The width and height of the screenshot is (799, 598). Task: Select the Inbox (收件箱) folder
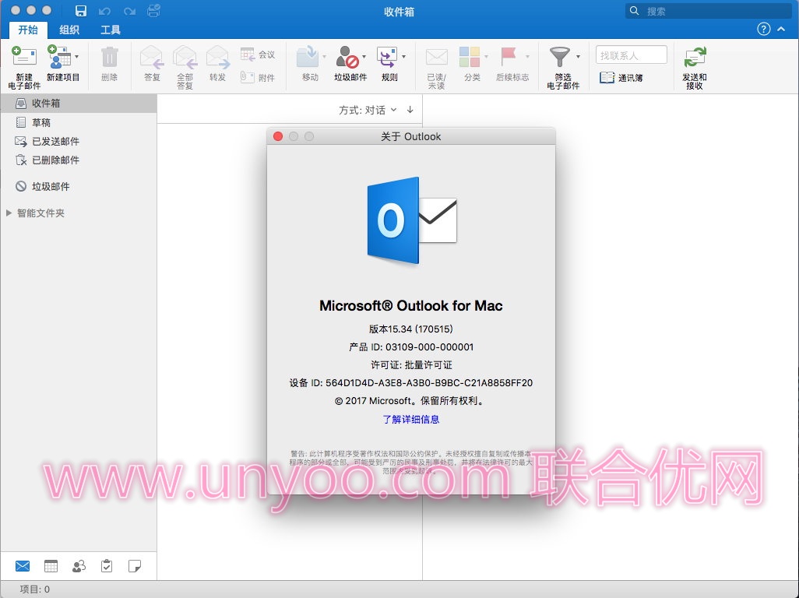tap(79, 104)
